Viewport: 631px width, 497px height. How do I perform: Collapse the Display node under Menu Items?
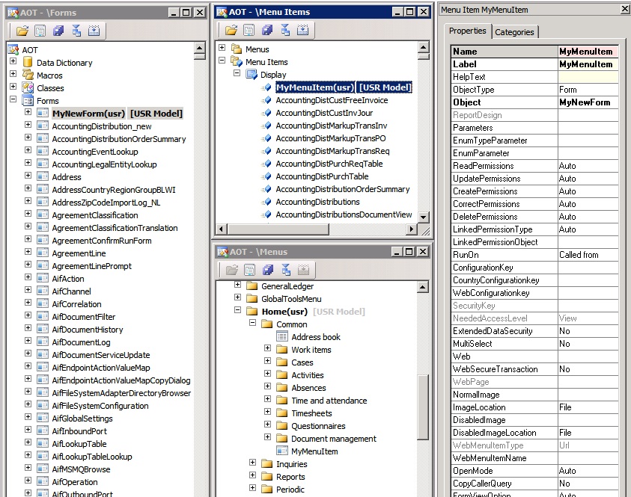click(x=237, y=73)
